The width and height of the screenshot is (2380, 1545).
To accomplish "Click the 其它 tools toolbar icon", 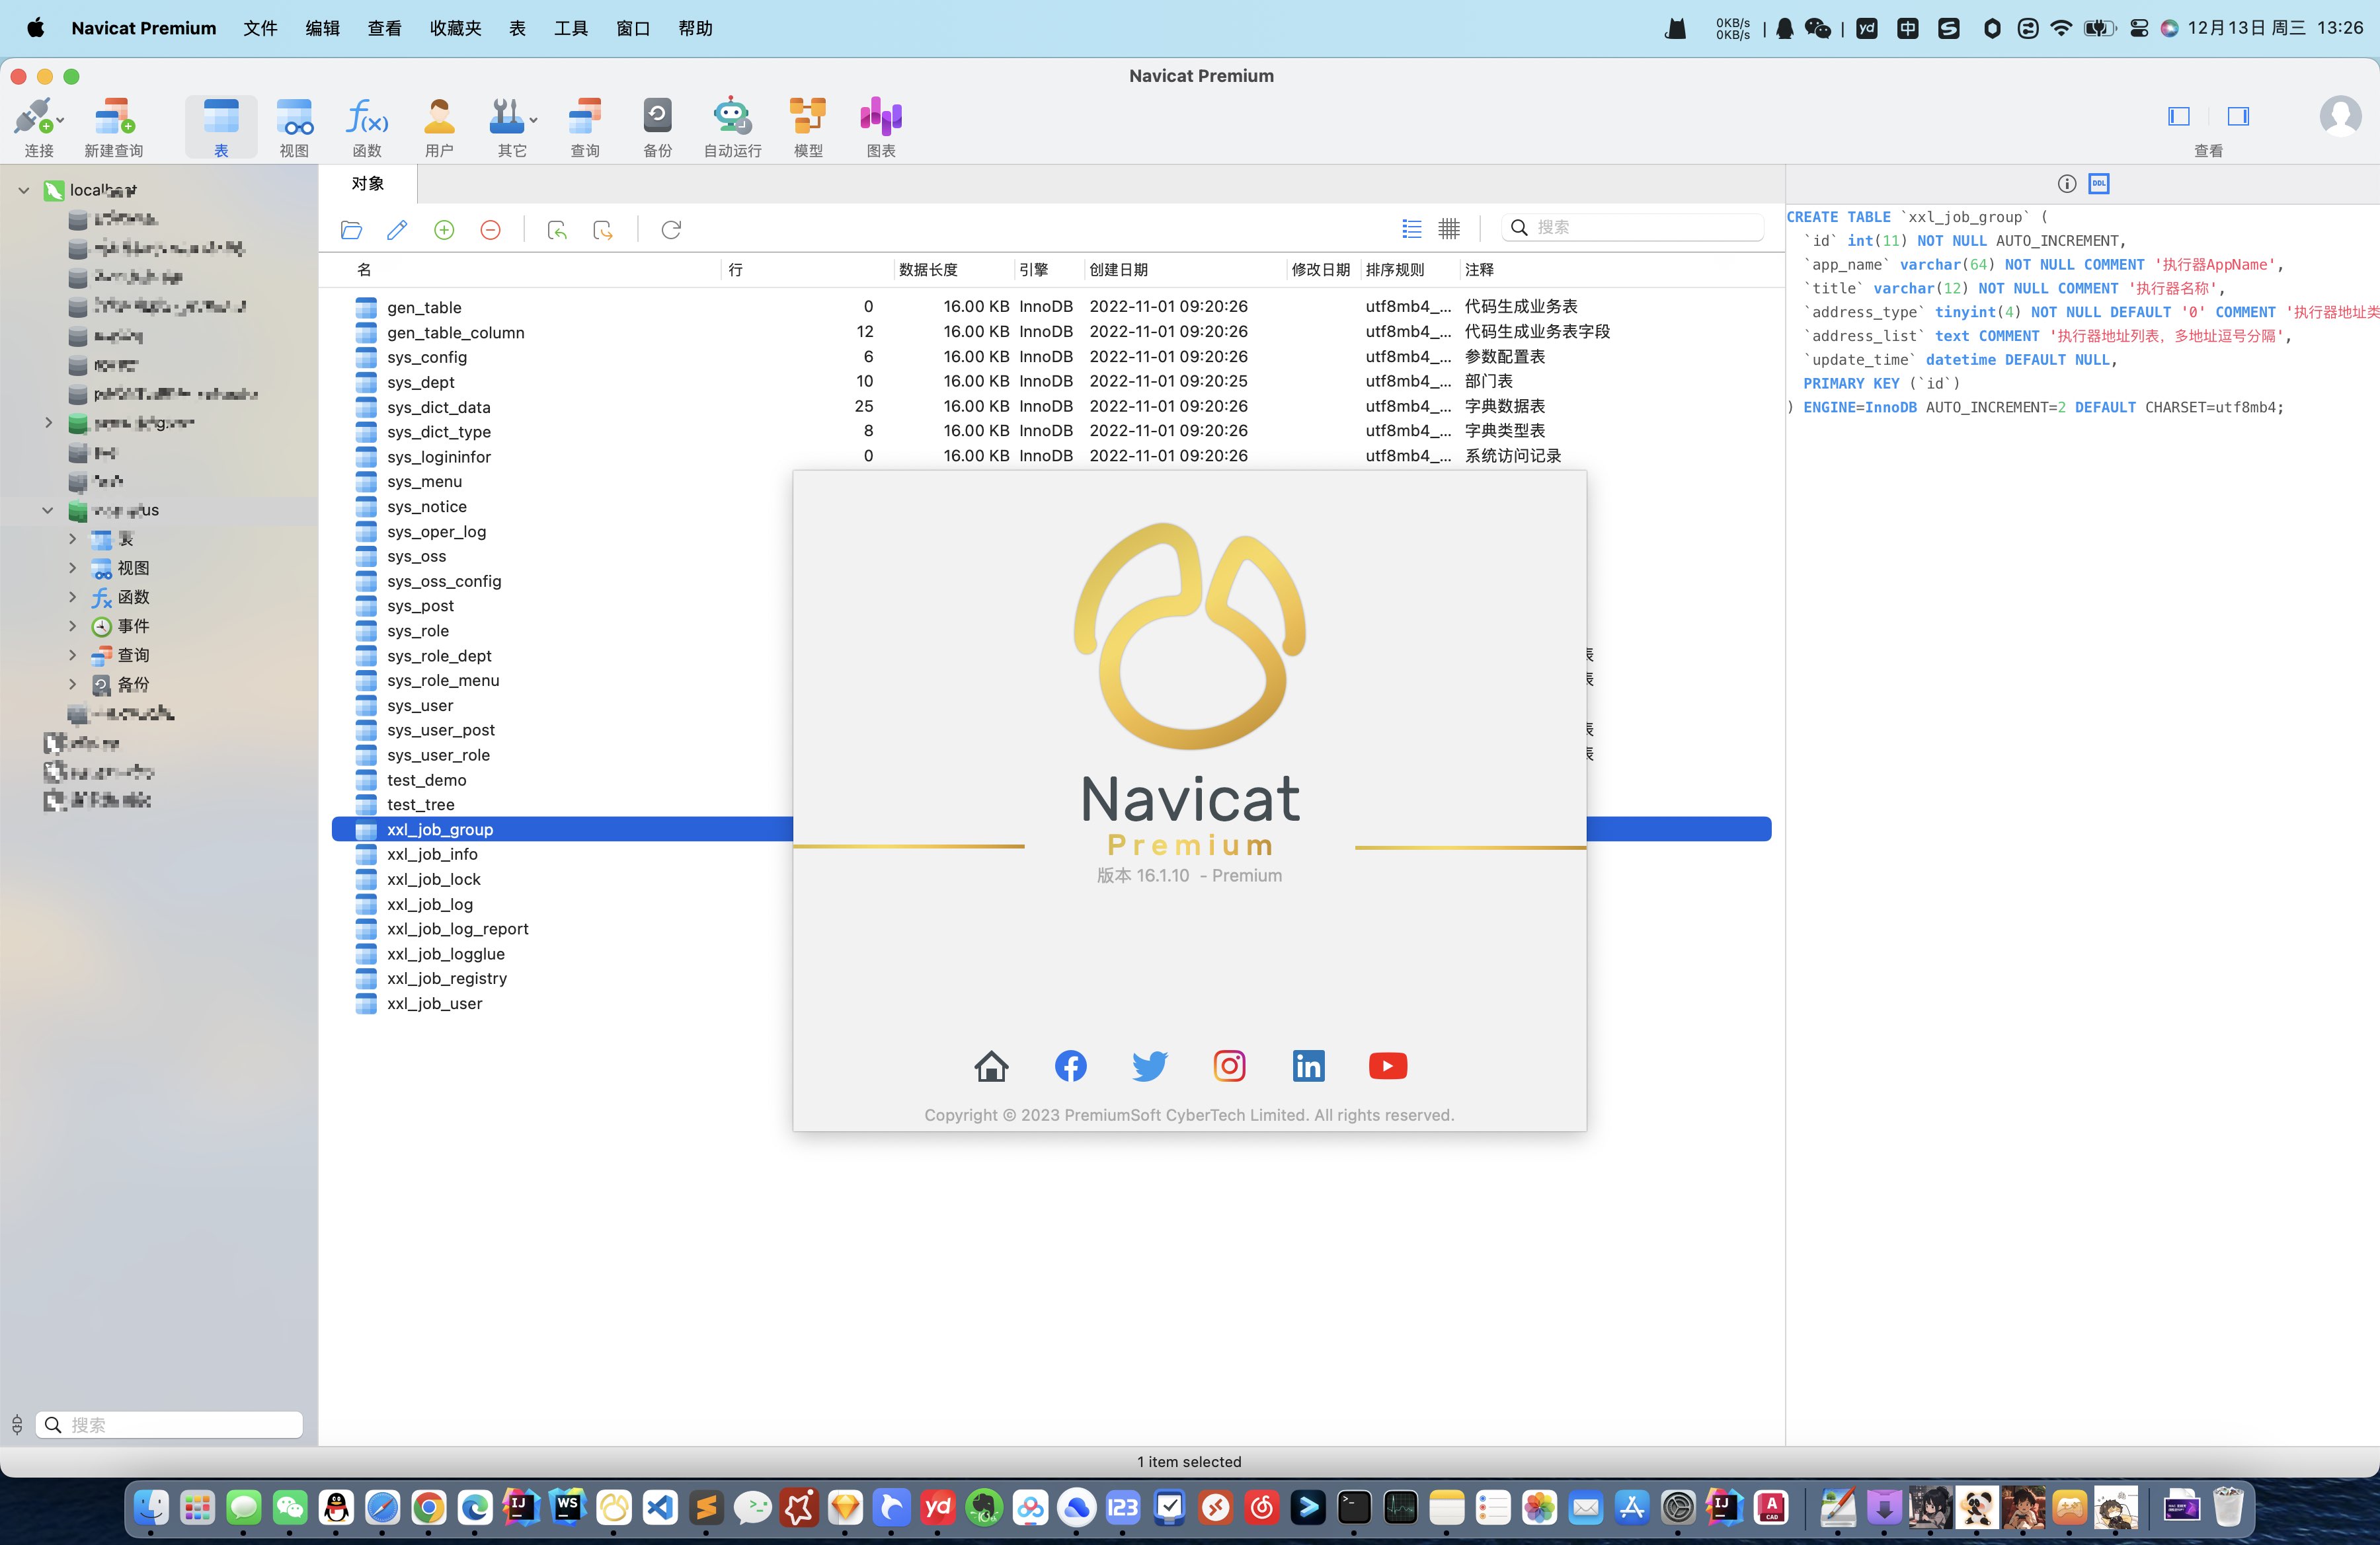I will click(x=506, y=117).
